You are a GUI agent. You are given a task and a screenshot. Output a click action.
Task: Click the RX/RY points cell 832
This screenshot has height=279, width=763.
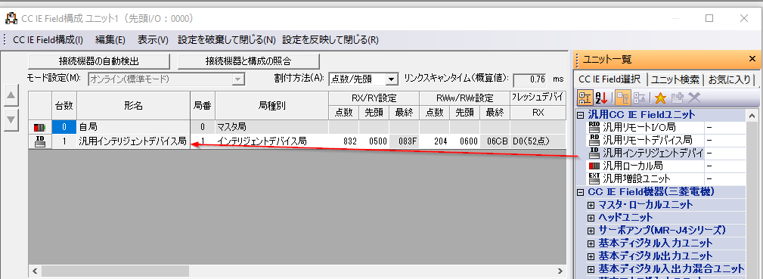(x=343, y=141)
